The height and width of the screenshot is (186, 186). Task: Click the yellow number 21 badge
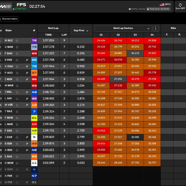click(34, 118)
